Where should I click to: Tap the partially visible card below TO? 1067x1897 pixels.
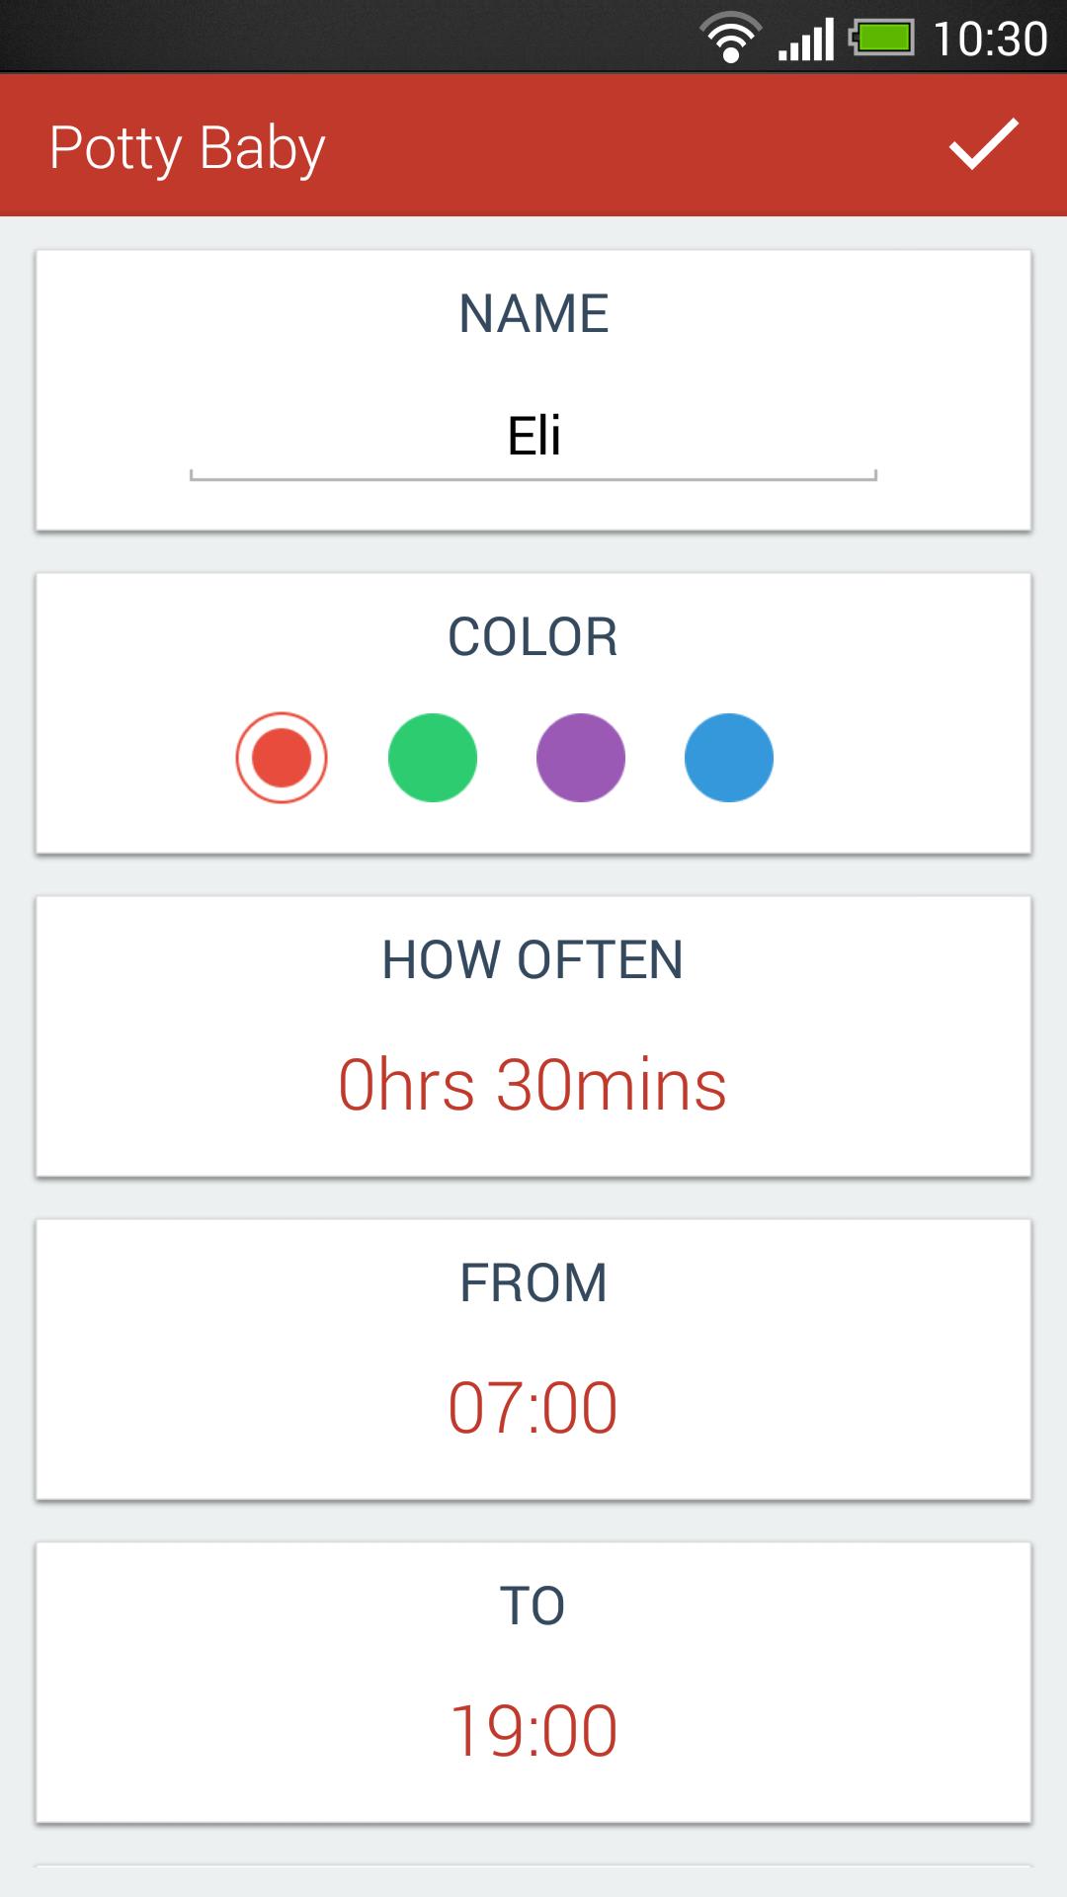point(533,1880)
